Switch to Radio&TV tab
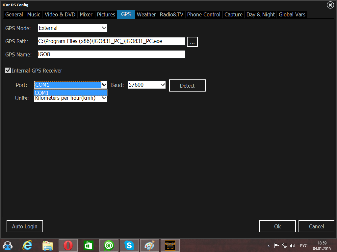This screenshot has height=252, width=337. (171, 14)
